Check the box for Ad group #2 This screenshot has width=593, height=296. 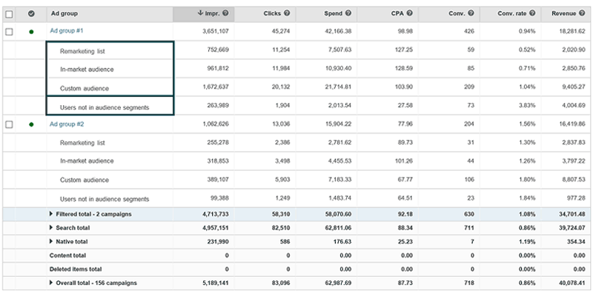click(10, 124)
